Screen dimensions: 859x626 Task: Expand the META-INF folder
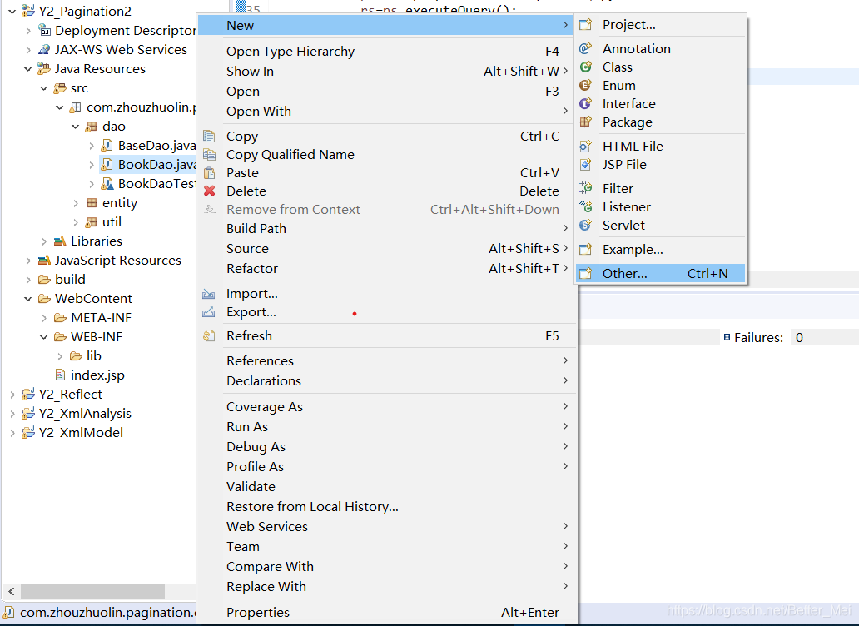coord(44,318)
